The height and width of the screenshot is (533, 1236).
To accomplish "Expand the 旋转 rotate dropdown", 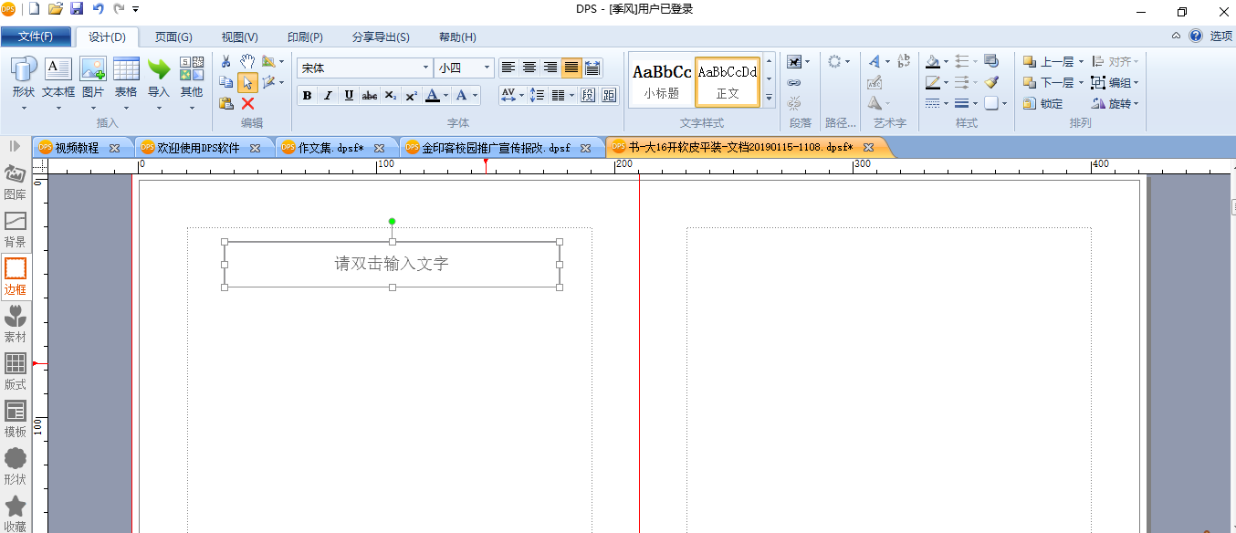I will (1136, 104).
